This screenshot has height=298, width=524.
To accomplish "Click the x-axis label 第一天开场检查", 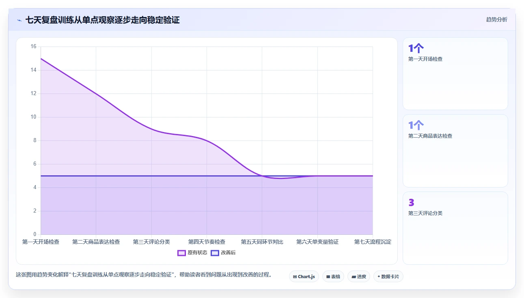I will tap(41, 242).
